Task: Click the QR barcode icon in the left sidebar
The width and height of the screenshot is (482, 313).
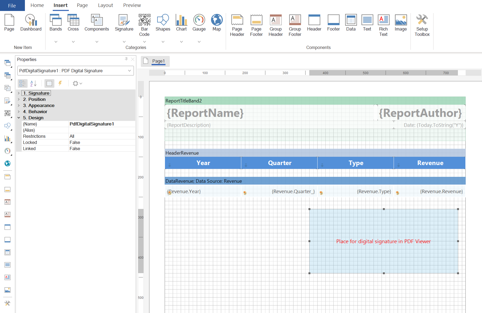Action: (7, 113)
